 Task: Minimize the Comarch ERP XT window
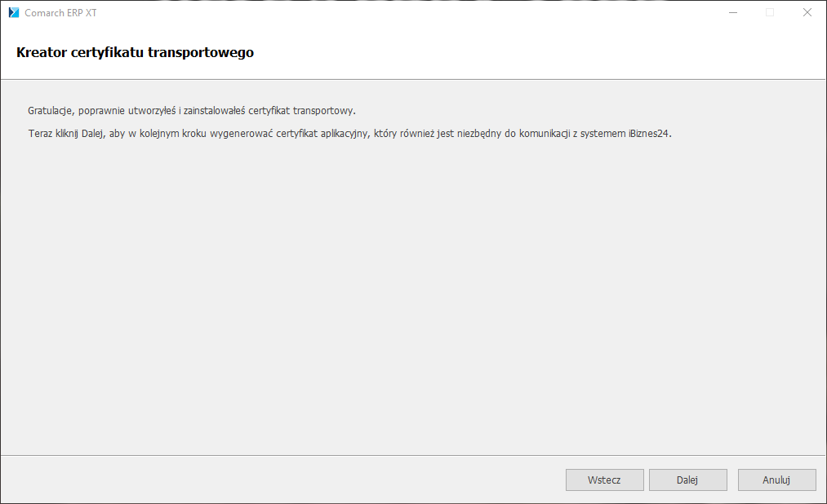732,12
